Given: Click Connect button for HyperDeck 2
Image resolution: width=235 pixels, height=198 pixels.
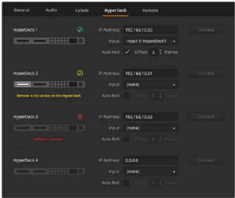Looking at the screenshot, I should point(206,73).
